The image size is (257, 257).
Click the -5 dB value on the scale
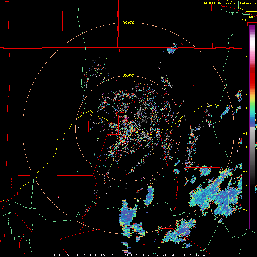click(x=245, y=184)
